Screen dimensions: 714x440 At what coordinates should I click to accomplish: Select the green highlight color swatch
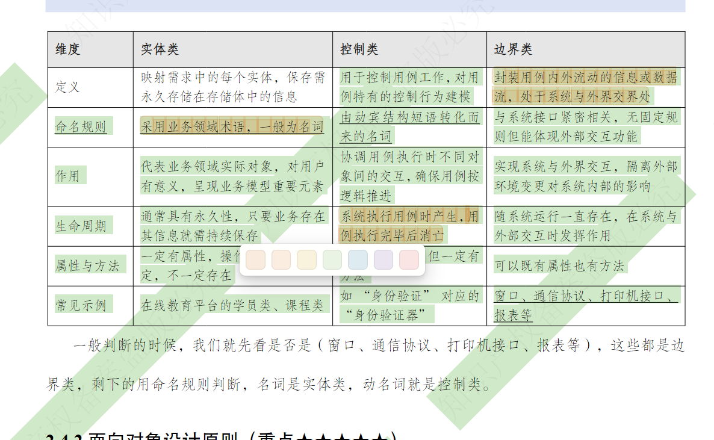point(332,259)
